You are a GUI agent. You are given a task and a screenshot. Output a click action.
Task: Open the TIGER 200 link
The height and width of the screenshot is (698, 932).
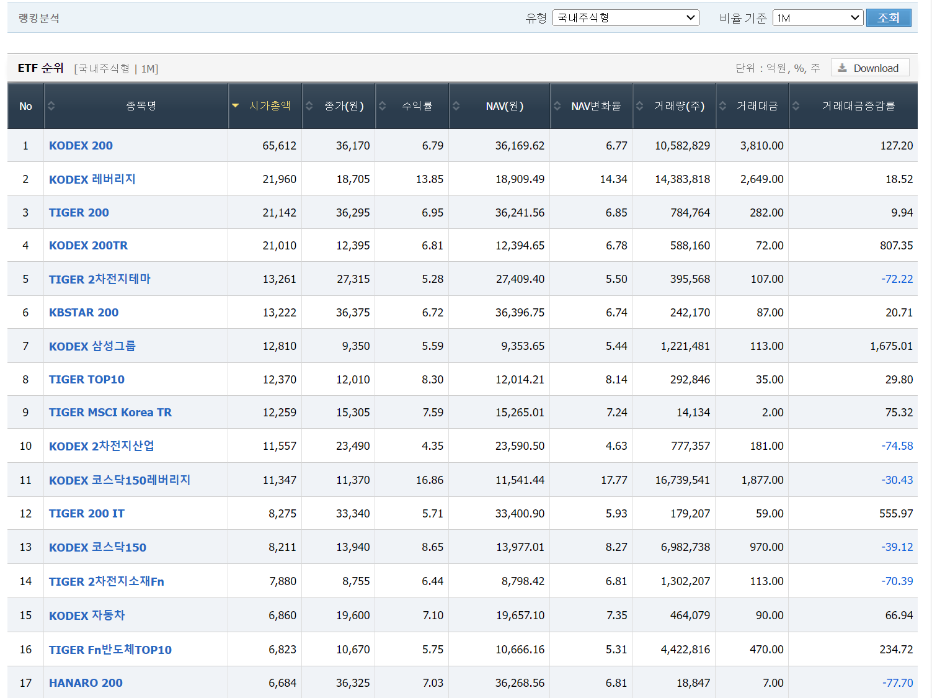[x=79, y=213]
